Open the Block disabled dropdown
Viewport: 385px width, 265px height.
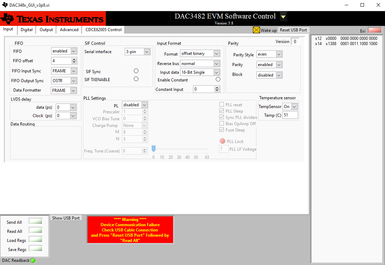pyautogui.click(x=269, y=75)
